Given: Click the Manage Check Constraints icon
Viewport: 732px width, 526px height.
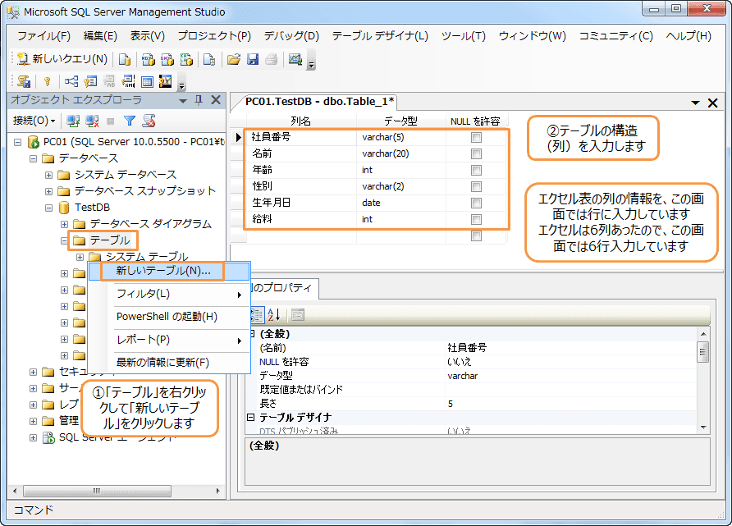Looking at the screenshot, I should tap(147, 82).
